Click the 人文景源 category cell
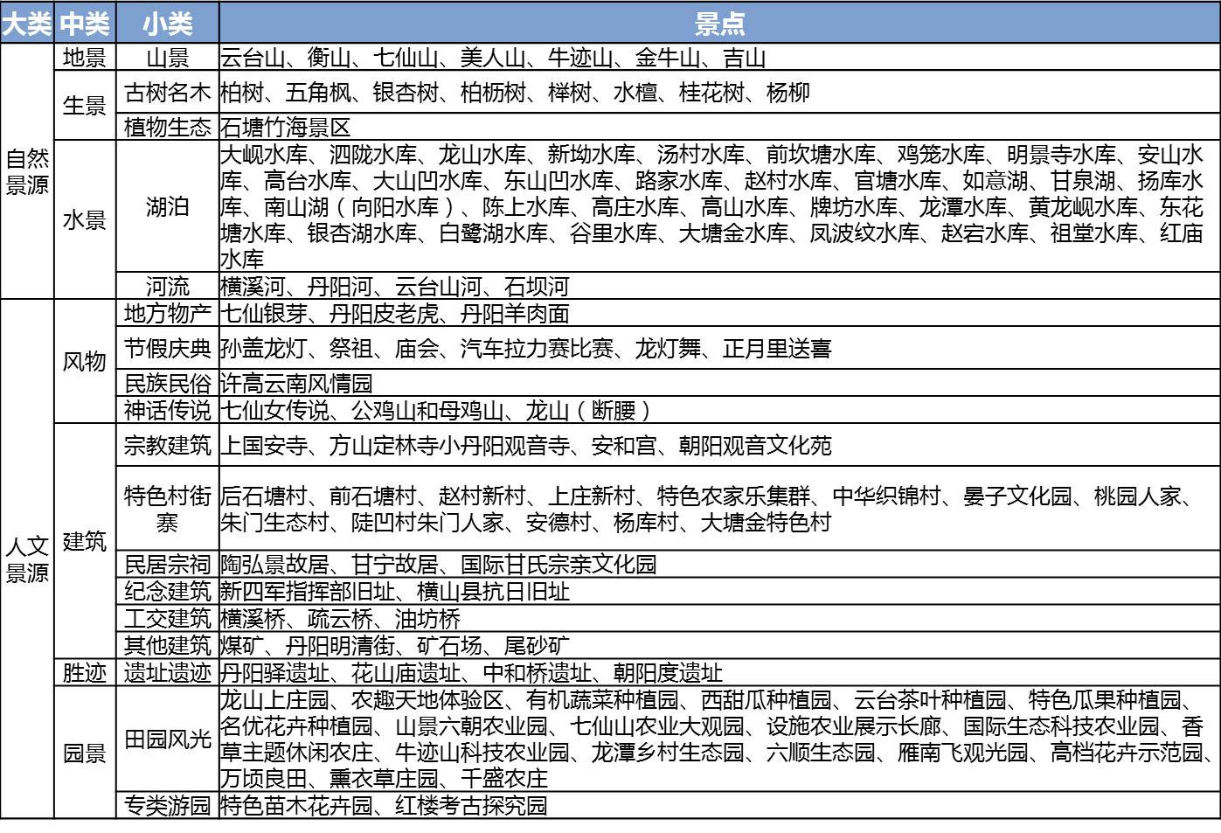Viewport: 1221px width, 833px height. 27,559
